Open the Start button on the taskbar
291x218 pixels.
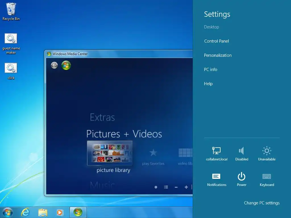(x=8, y=212)
